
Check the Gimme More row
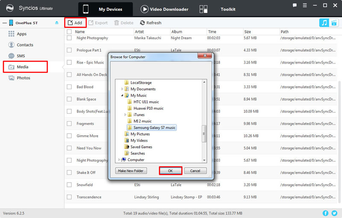point(69,136)
